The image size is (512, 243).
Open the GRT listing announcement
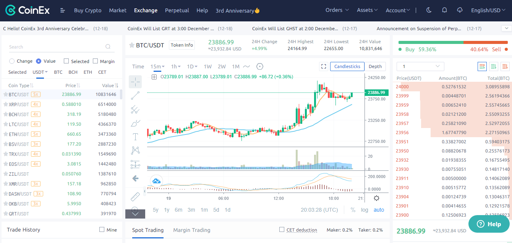(x=171, y=29)
